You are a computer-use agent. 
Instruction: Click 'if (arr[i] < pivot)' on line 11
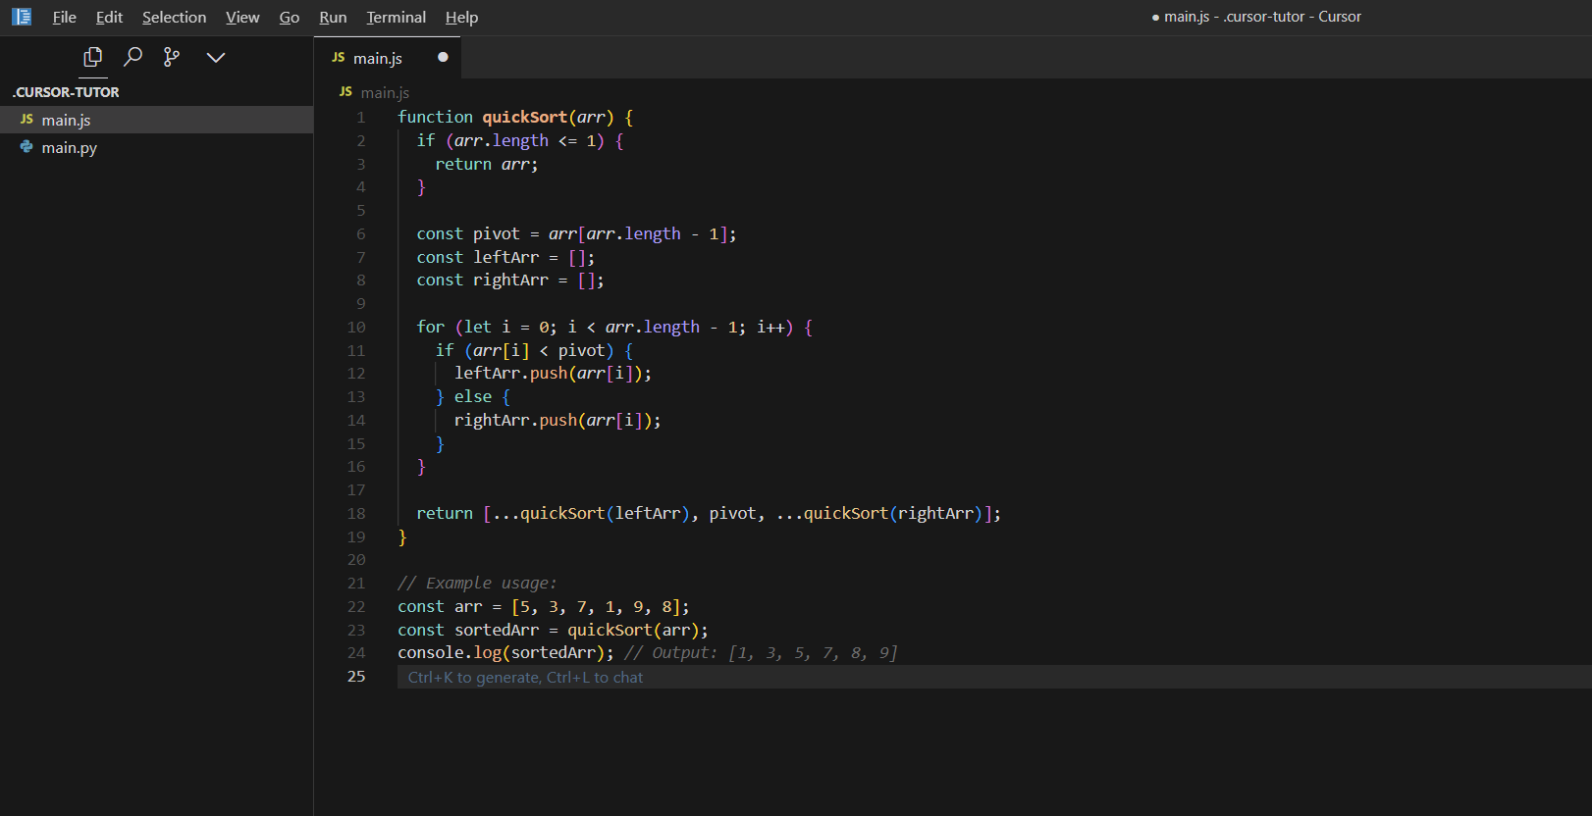[x=525, y=350]
